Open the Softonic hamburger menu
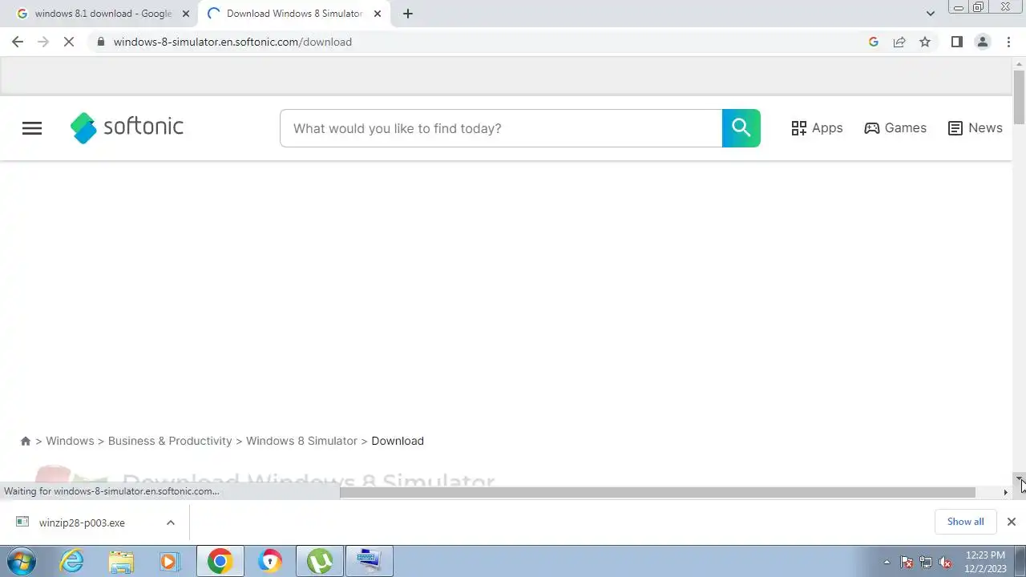The height and width of the screenshot is (577, 1026). pos(32,128)
